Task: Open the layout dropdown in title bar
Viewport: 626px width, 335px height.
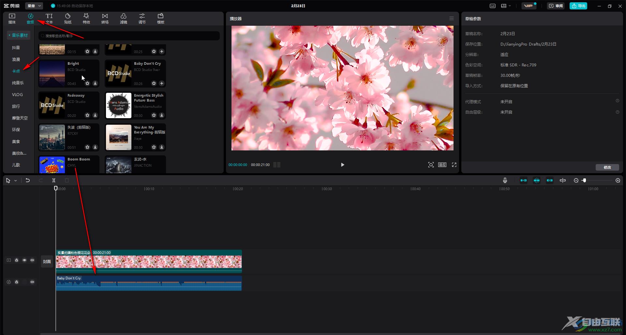Action: click(506, 6)
